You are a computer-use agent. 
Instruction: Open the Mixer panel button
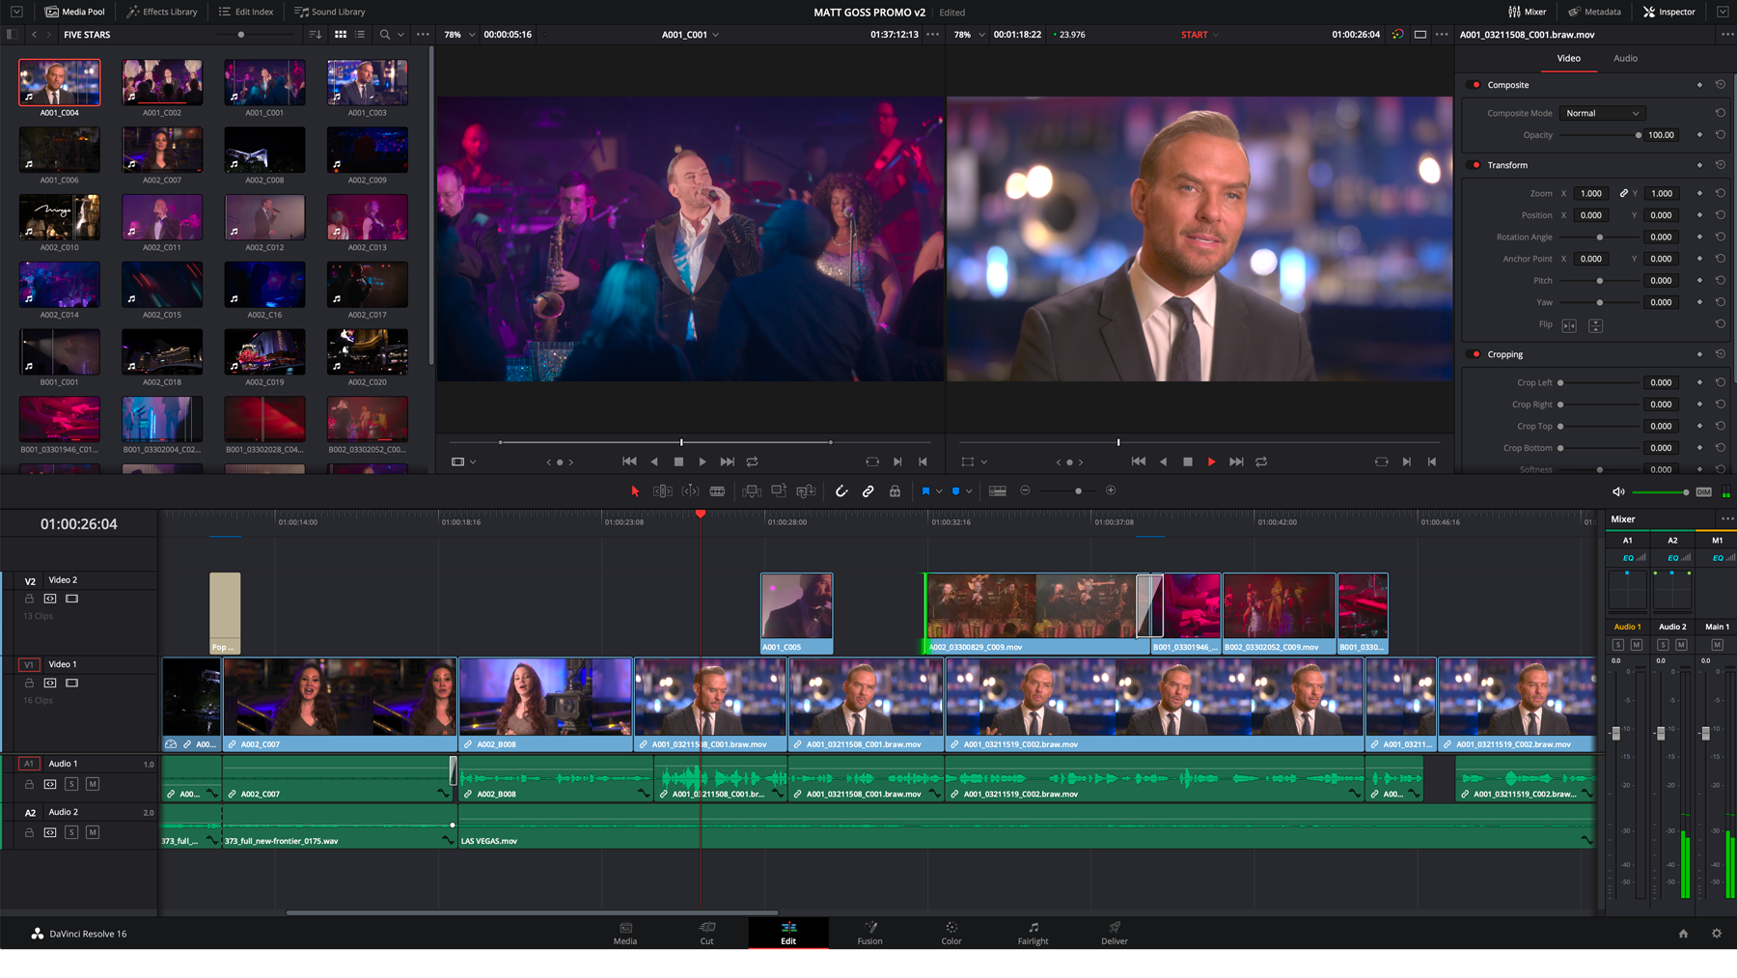coord(1527,12)
